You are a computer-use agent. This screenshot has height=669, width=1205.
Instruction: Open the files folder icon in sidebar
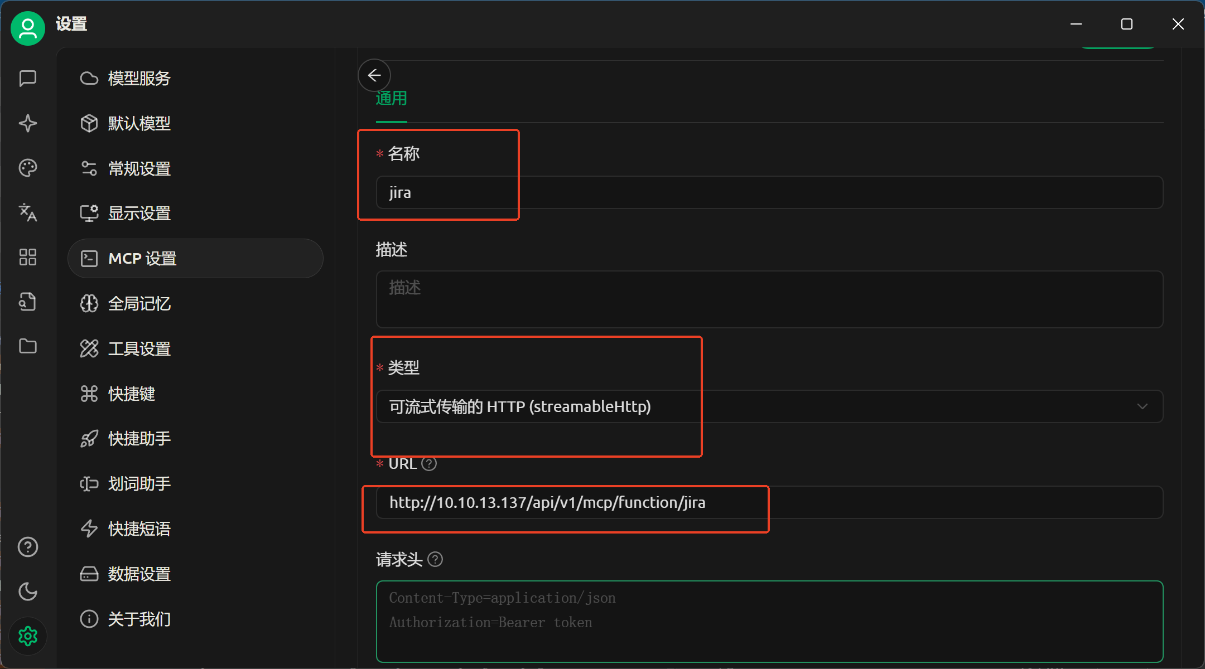point(27,346)
